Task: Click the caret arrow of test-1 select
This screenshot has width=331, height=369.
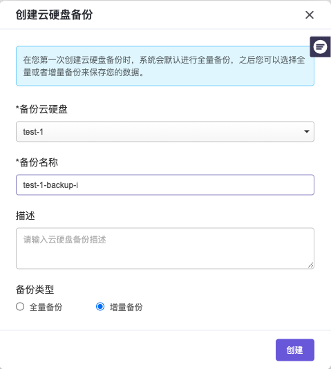Action: (307, 131)
